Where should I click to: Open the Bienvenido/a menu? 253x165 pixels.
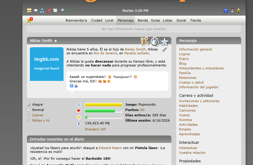coord(76,20)
